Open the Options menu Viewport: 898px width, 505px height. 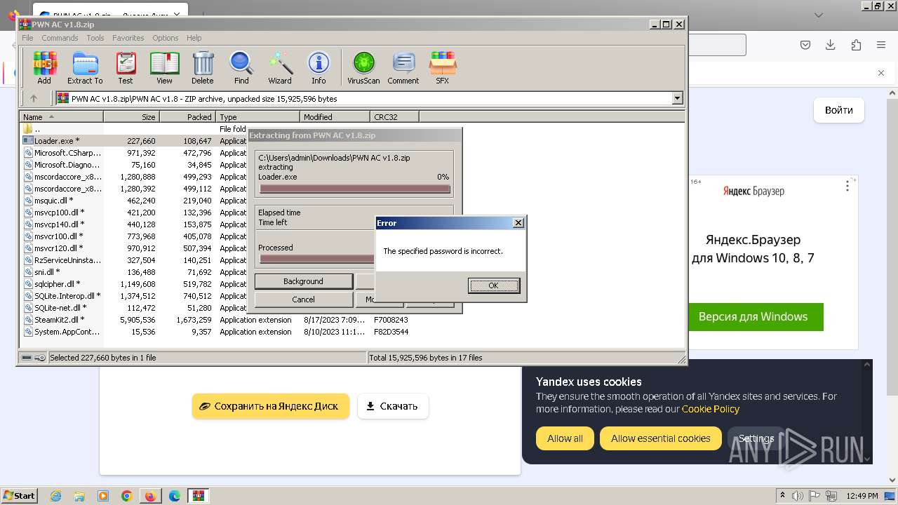(x=166, y=38)
